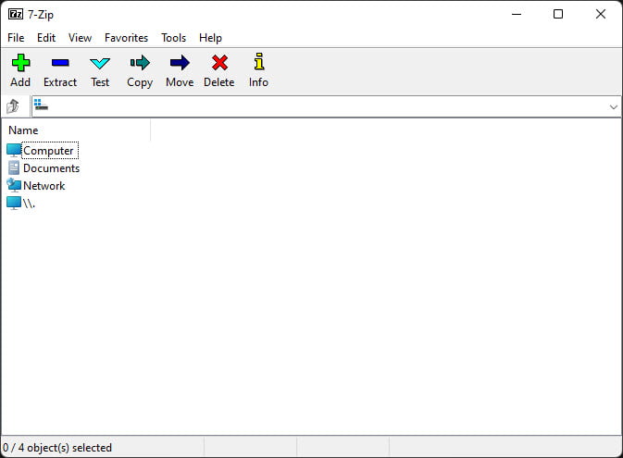Open the Favorites menu
Image resolution: width=623 pixels, height=458 pixels.
pyautogui.click(x=126, y=38)
